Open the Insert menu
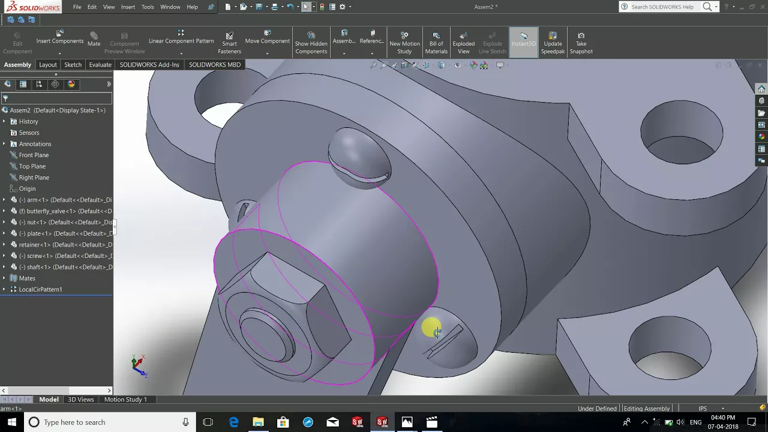 (128, 7)
